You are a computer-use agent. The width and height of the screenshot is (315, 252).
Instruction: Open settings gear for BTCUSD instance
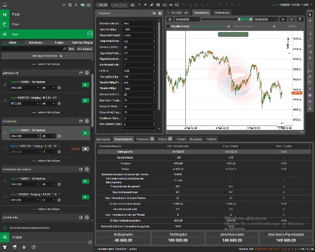59,104
